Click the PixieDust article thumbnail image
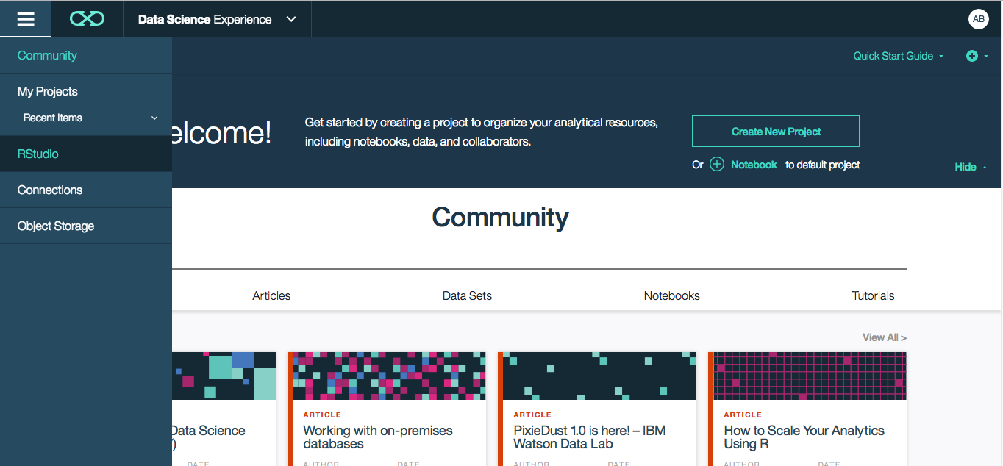 [599, 376]
